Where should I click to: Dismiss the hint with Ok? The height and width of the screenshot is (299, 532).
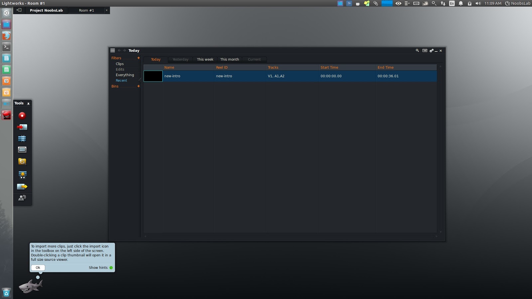(38, 268)
